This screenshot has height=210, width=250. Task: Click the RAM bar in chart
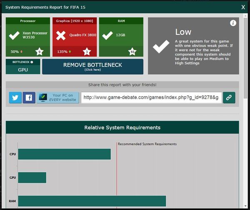coord(92,201)
